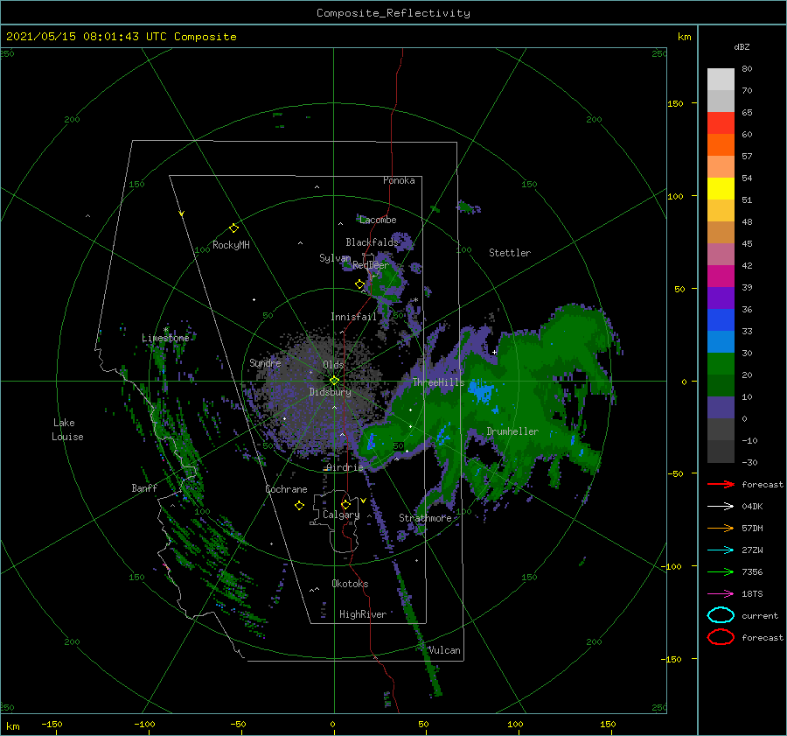Click the light blue swatch below 33 dBZ

click(x=721, y=342)
